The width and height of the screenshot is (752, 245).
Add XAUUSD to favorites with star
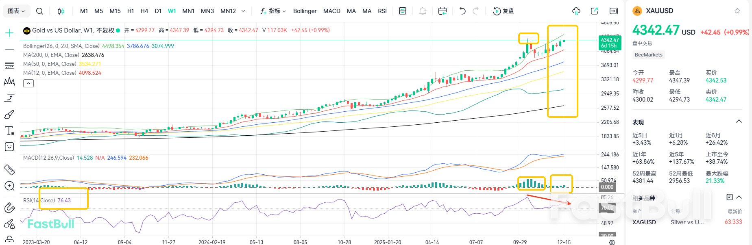point(737,11)
